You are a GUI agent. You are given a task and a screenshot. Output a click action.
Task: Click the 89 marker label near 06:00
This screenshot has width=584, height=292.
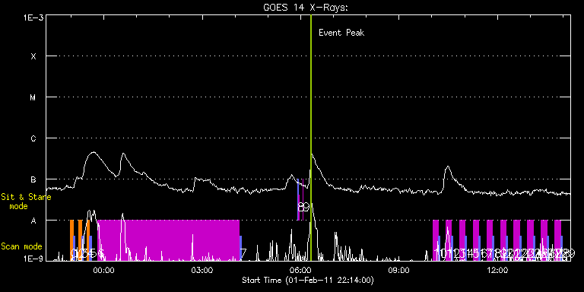click(x=303, y=207)
